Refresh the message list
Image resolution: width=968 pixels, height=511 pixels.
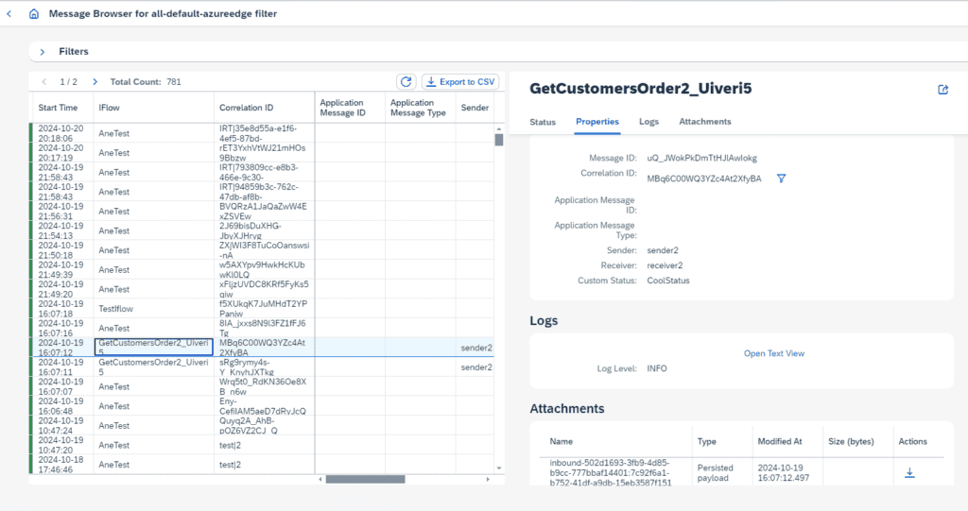point(406,81)
